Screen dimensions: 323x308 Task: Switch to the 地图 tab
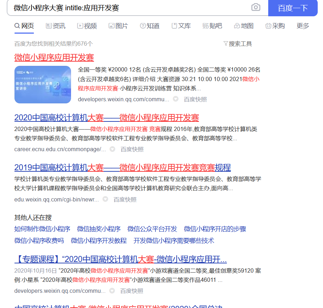pyautogui.click(x=244, y=26)
